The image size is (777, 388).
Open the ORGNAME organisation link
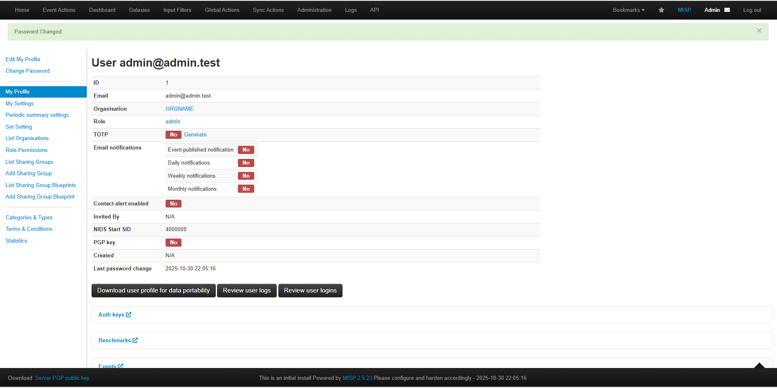click(x=179, y=109)
